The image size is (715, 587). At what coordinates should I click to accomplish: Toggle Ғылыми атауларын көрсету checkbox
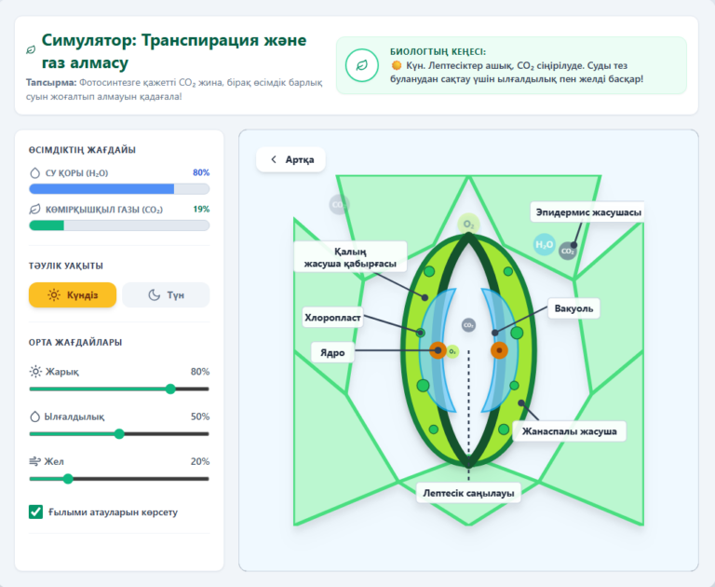pyautogui.click(x=35, y=512)
